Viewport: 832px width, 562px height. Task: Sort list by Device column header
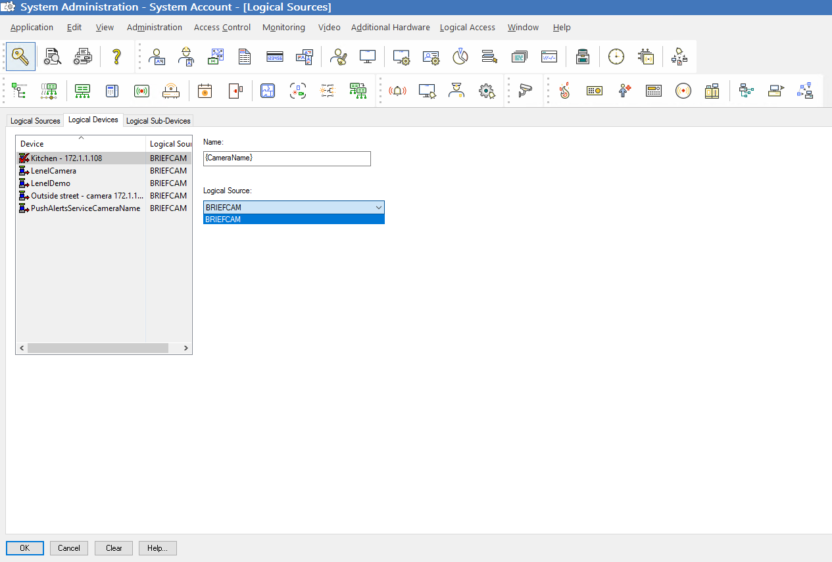pos(81,143)
